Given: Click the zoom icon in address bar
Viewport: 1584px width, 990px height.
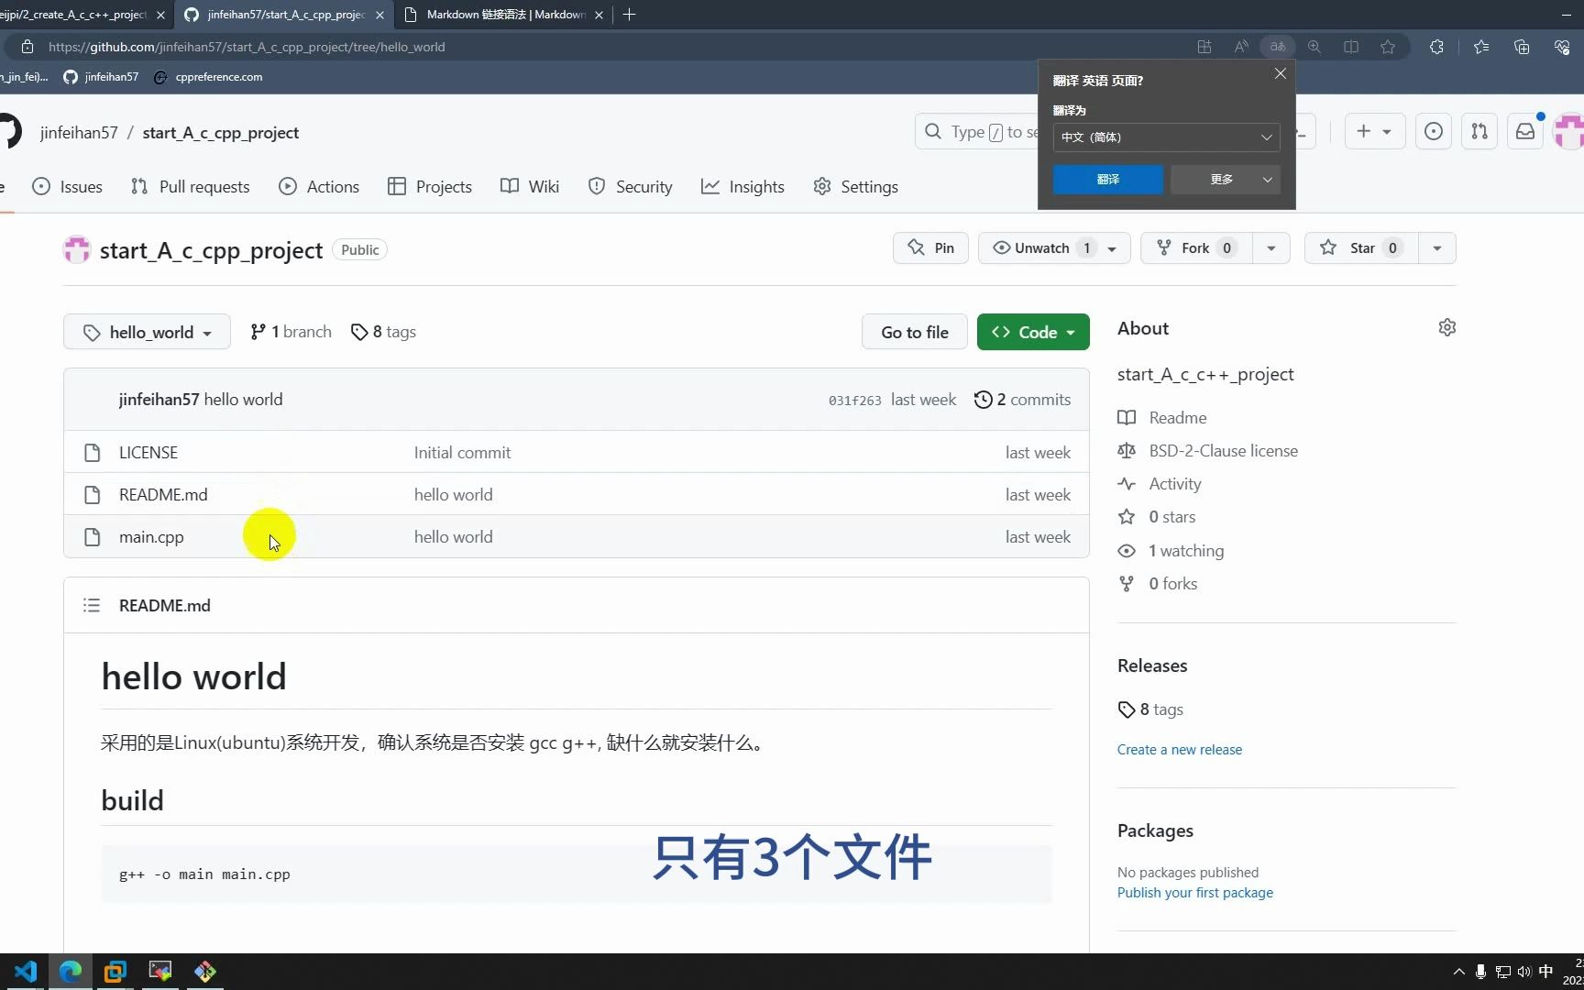Looking at the screenshot, I should 1314,47.
